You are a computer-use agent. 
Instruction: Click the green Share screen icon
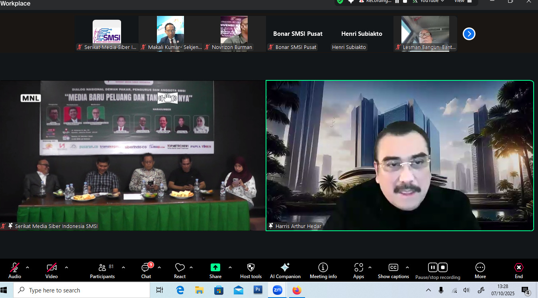click(x=215, y=271)
